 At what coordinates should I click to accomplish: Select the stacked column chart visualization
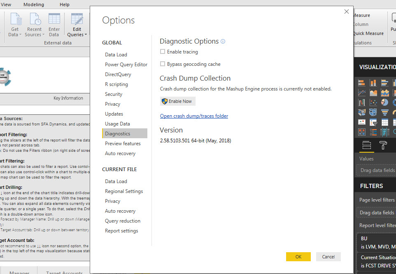(x=373, y=83)
